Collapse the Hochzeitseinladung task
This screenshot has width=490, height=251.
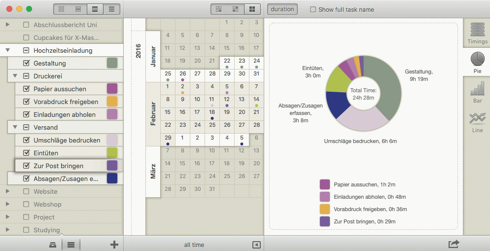click(x=8, y=50)
